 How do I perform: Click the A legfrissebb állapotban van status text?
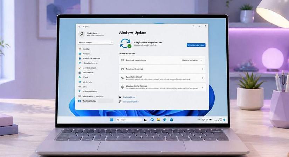point(148,43)
